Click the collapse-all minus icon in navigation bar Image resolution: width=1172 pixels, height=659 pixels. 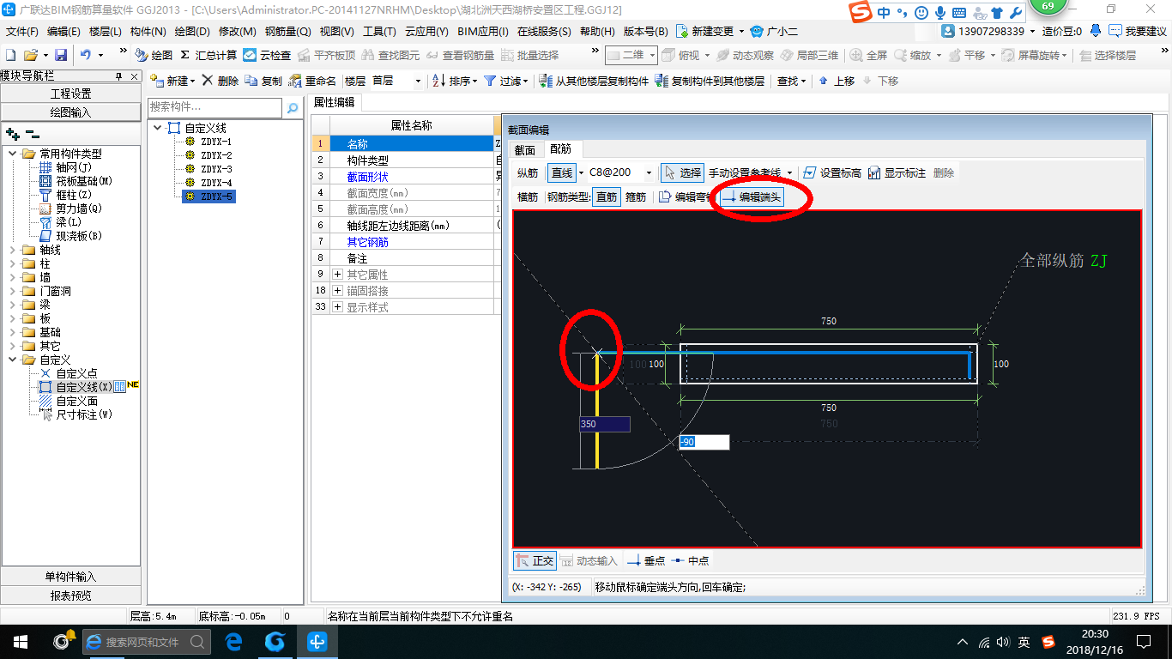(32, 134)
